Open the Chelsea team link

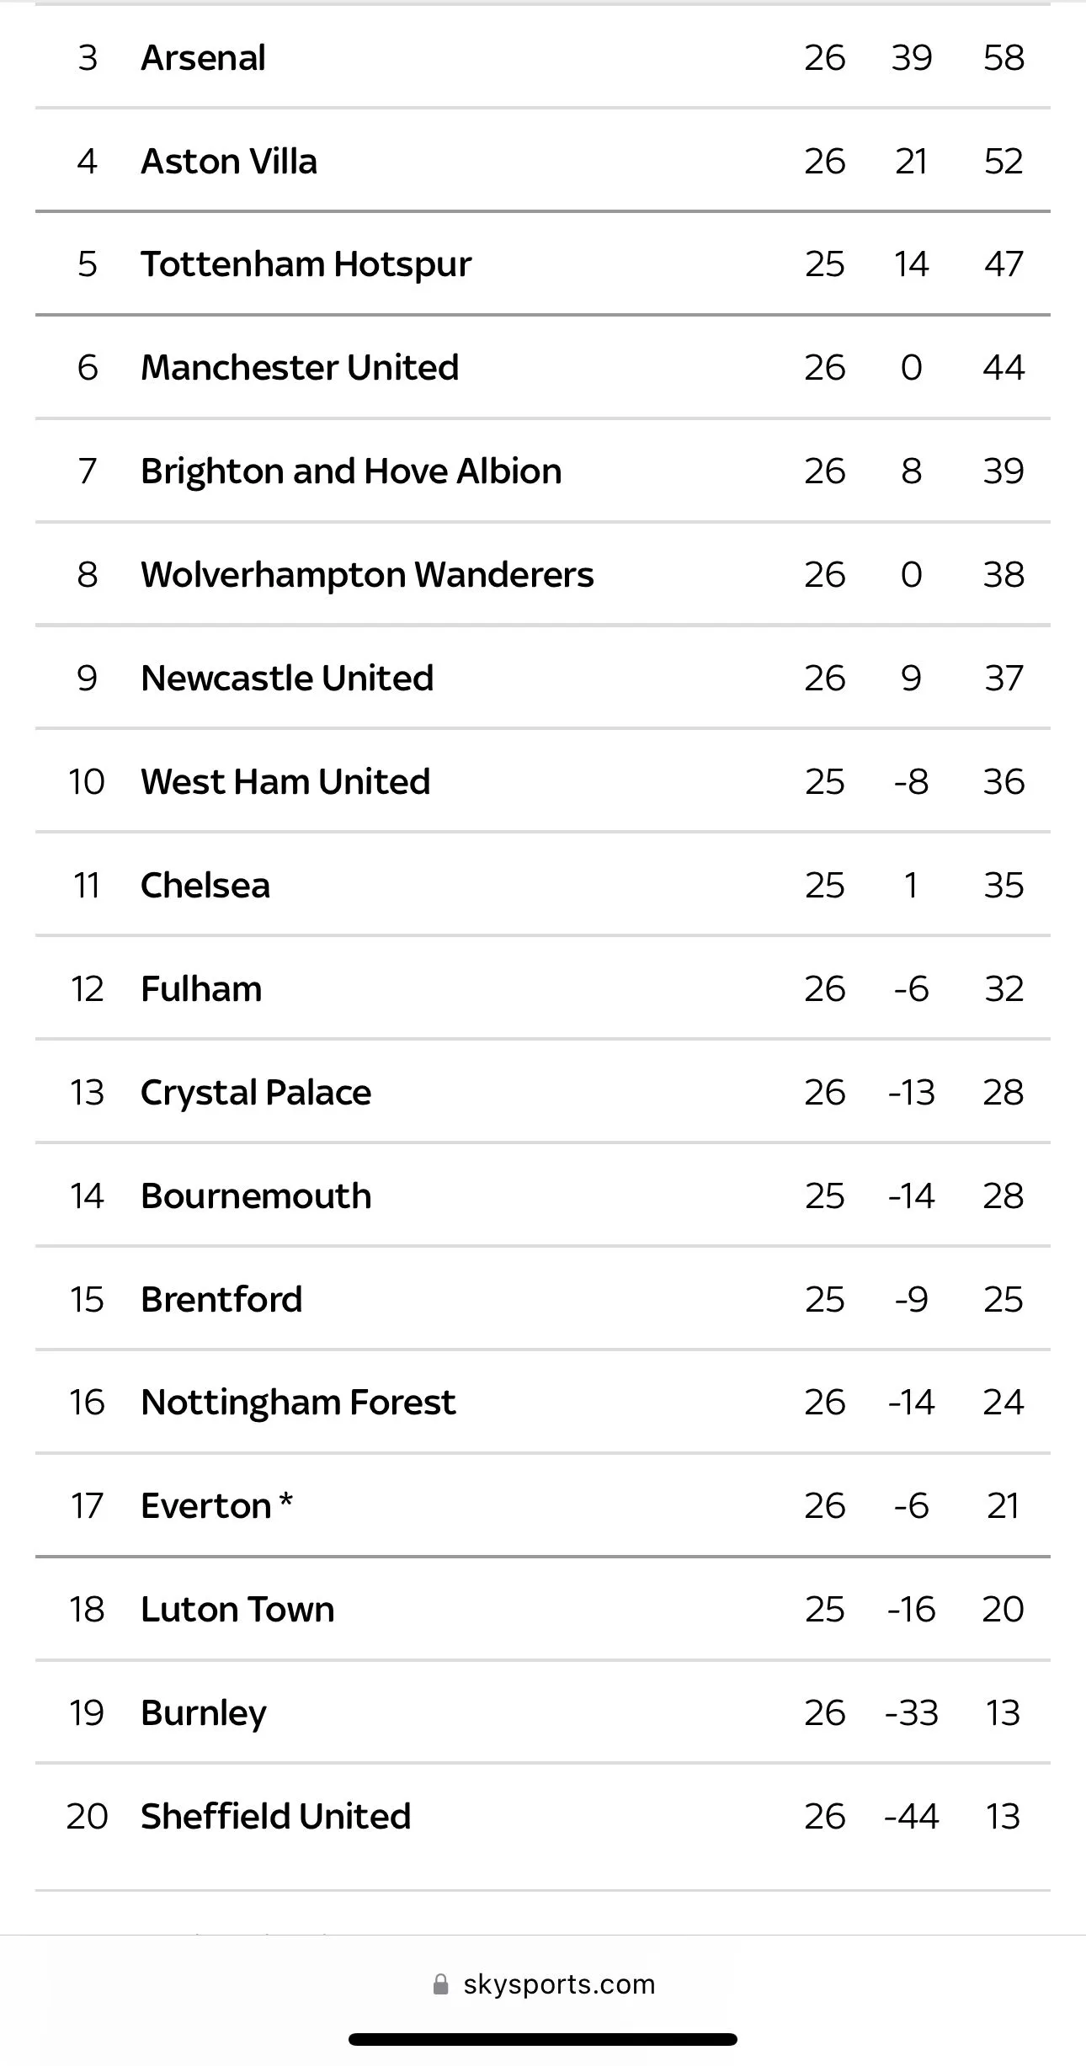pyautogui.click(x=205, y=885)
